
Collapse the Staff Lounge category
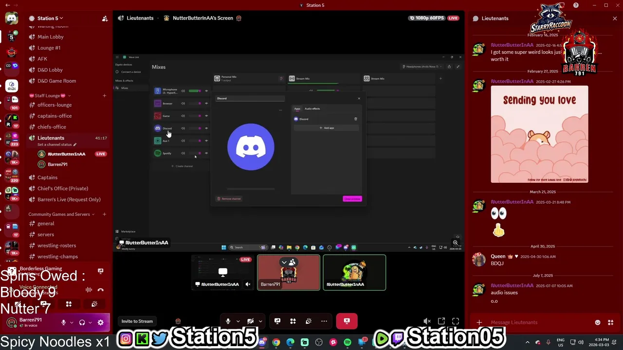click(x=49, y=96)
